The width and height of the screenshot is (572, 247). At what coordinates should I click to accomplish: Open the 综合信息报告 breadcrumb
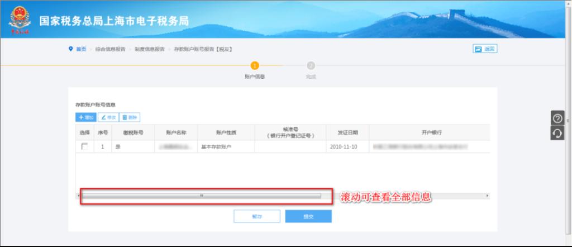point(110,49)
